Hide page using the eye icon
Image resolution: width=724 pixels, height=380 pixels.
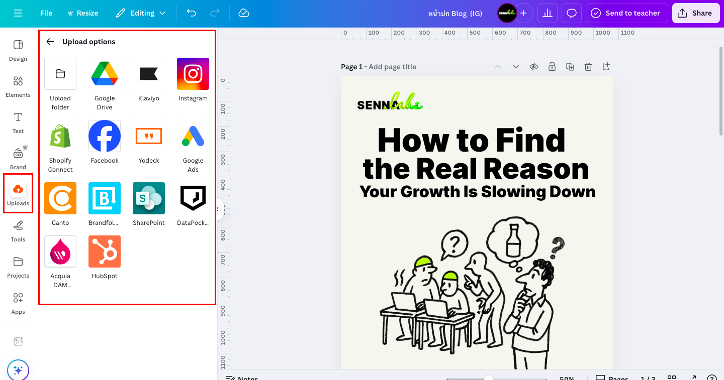click(534, 67)
